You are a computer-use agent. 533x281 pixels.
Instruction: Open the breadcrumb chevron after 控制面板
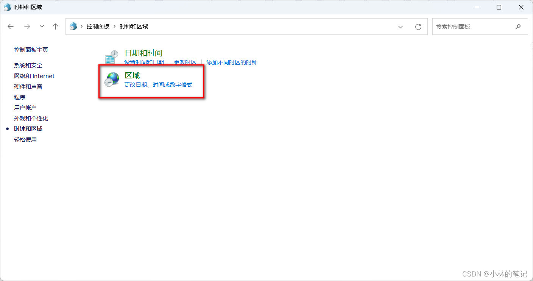[115, 26]
